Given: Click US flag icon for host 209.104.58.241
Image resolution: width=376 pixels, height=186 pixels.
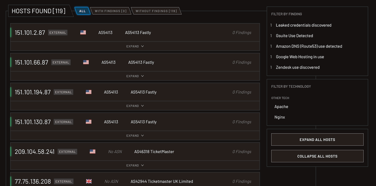Looking at the screenshot, I should 92,151.
